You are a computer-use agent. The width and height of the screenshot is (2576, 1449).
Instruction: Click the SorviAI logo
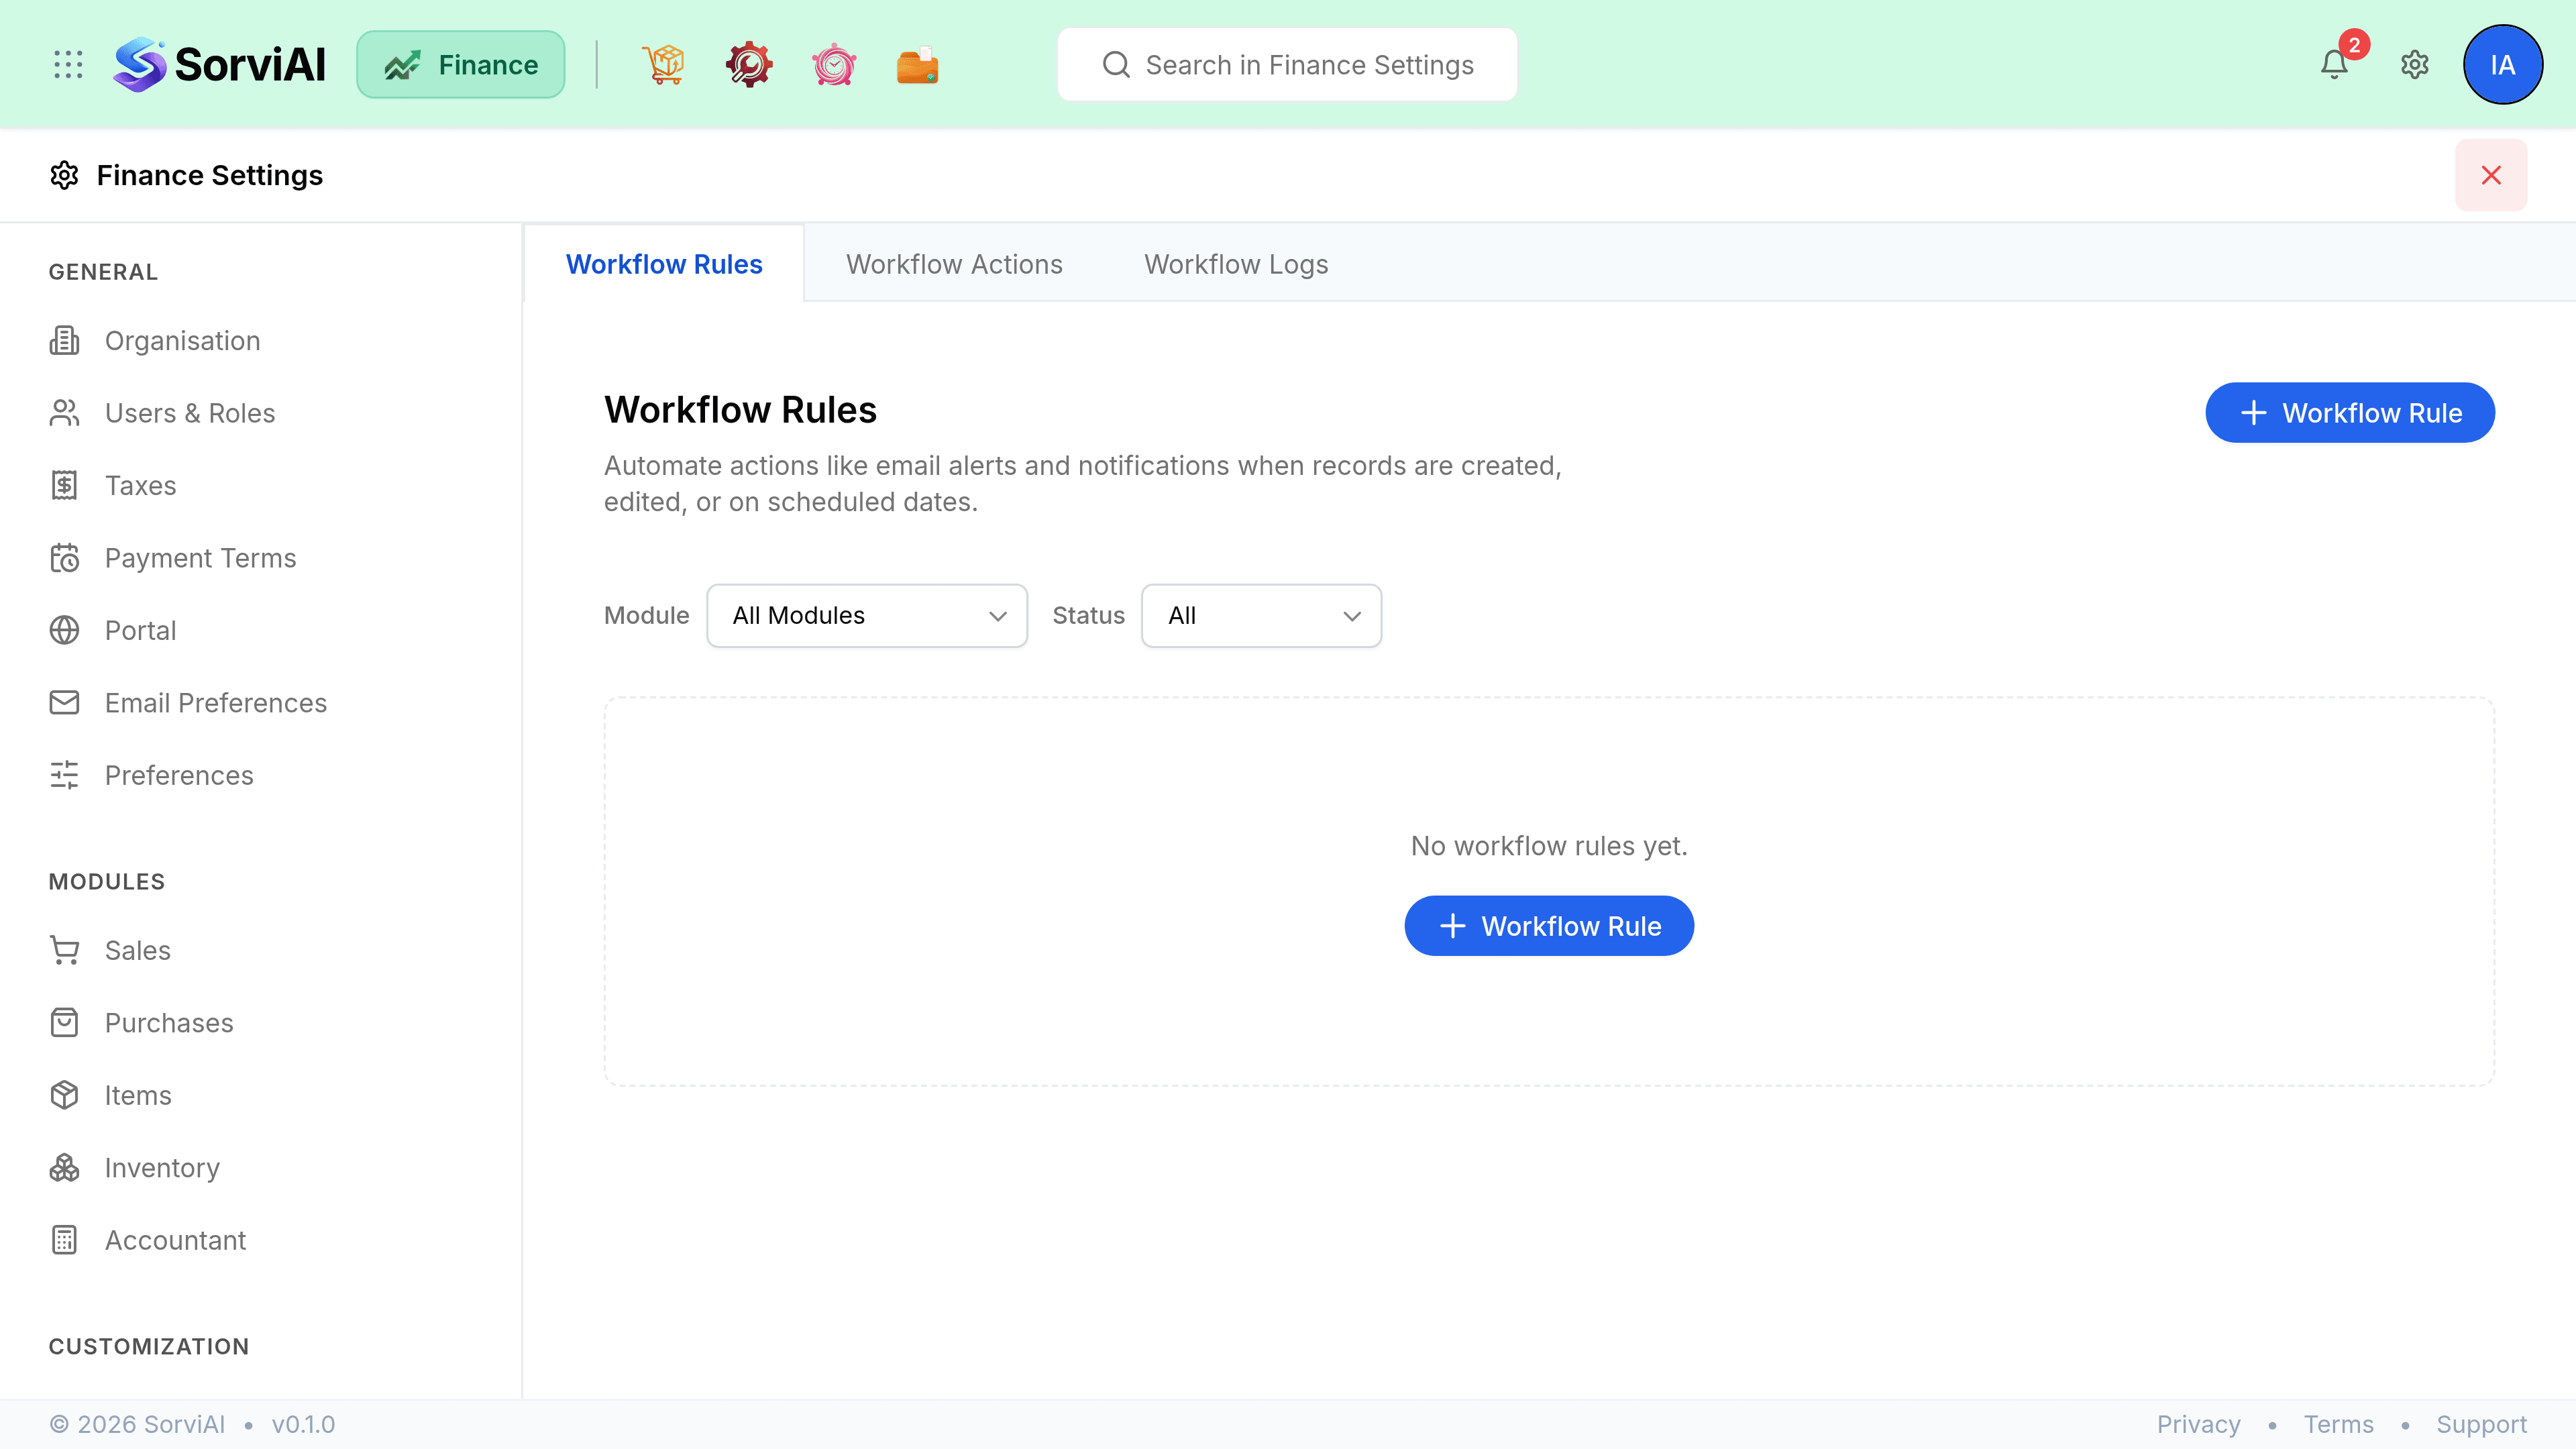pos(219,65)
